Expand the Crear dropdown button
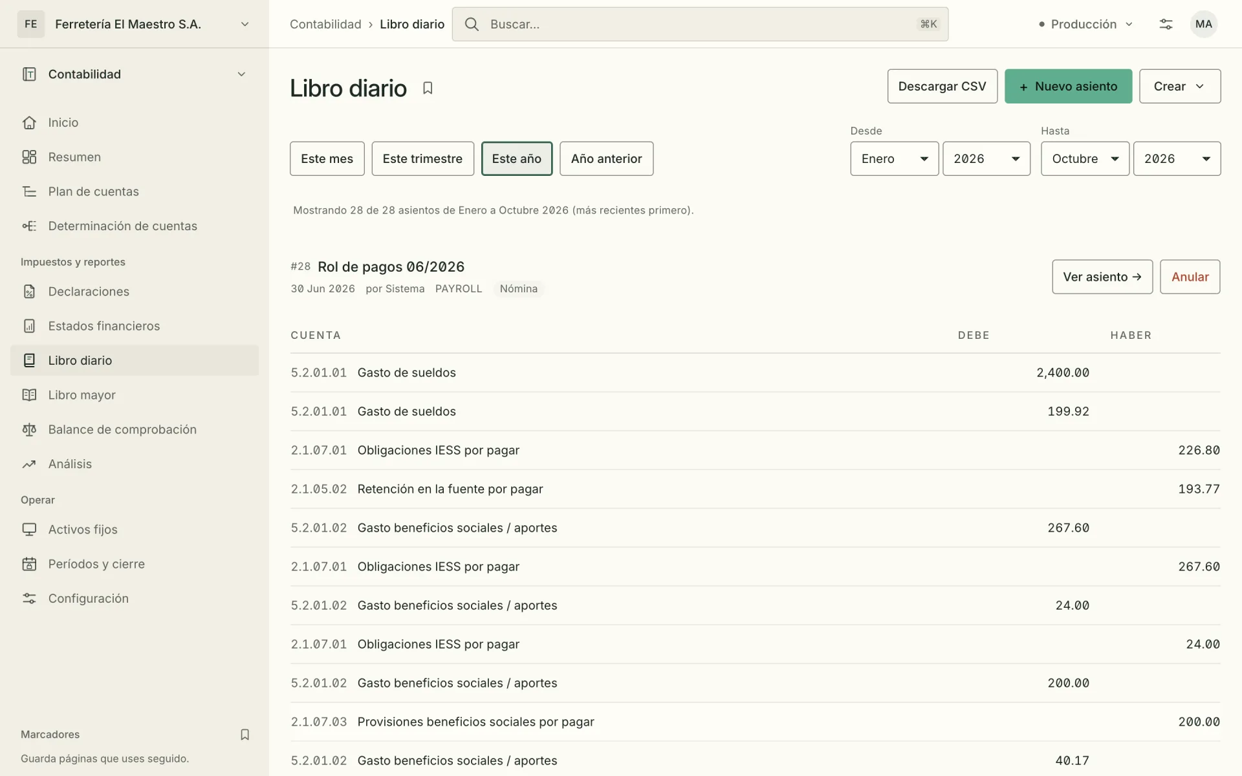Viewport: 1242px width, 776px height. 1180,86
